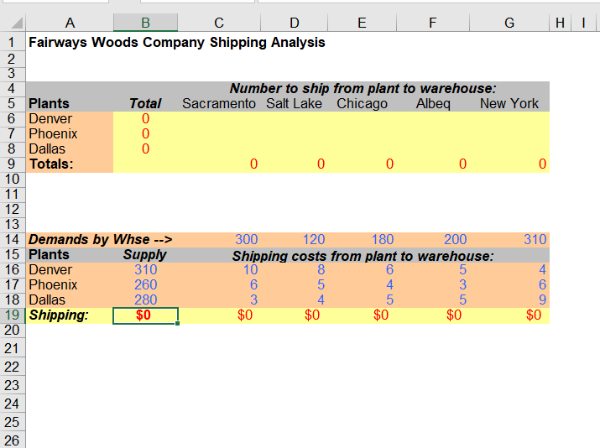The width and height of the screenshot is (600, 448).
Task: Select Sacramento totals cell in row 9
Action: [219, 164]
